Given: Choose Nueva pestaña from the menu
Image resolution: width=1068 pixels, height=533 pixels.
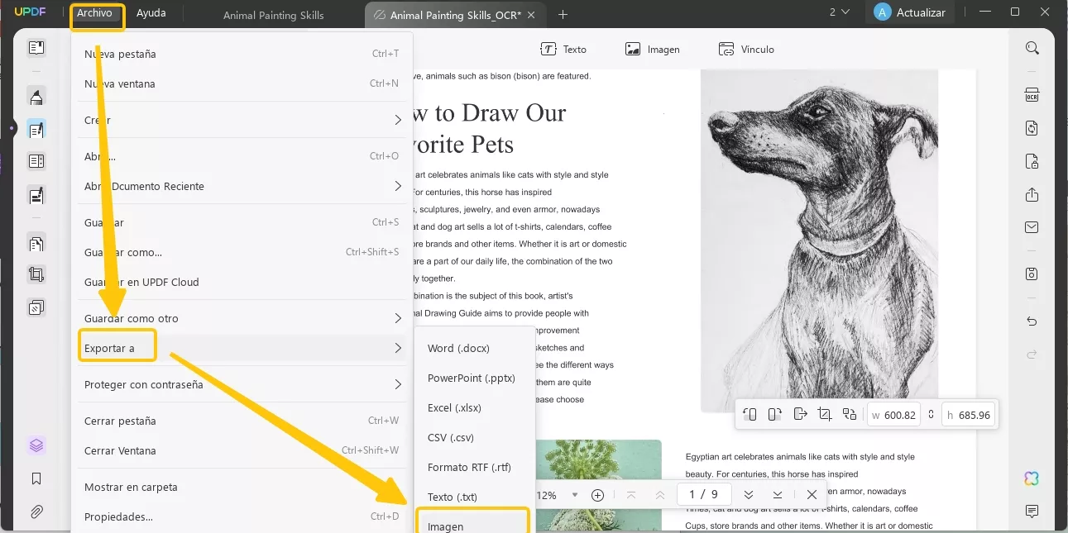Looking at the screenshot, I should (242, 54).
